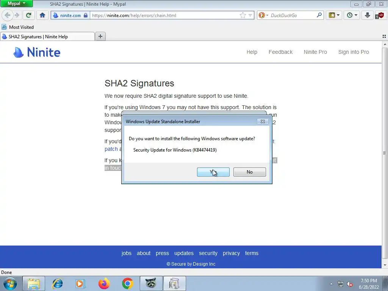Open the about footer link
The width and height of the screenshot is (388, 291).
coord(144,253)
